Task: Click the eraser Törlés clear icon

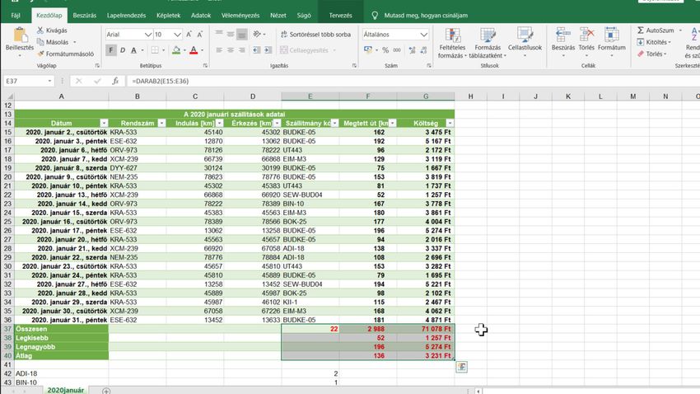Action: (641, 54)
